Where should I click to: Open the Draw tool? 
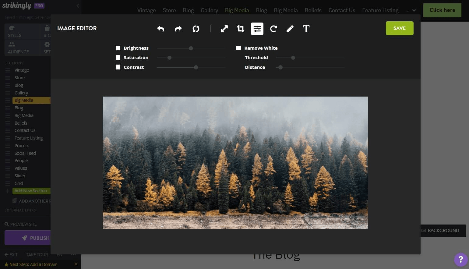290,29
